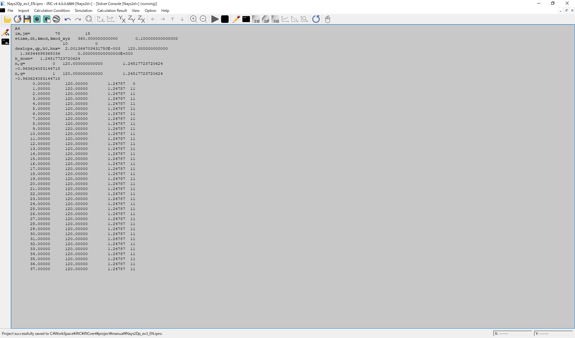Save the project with the floppy disk icon

click(x=27, y=19)
